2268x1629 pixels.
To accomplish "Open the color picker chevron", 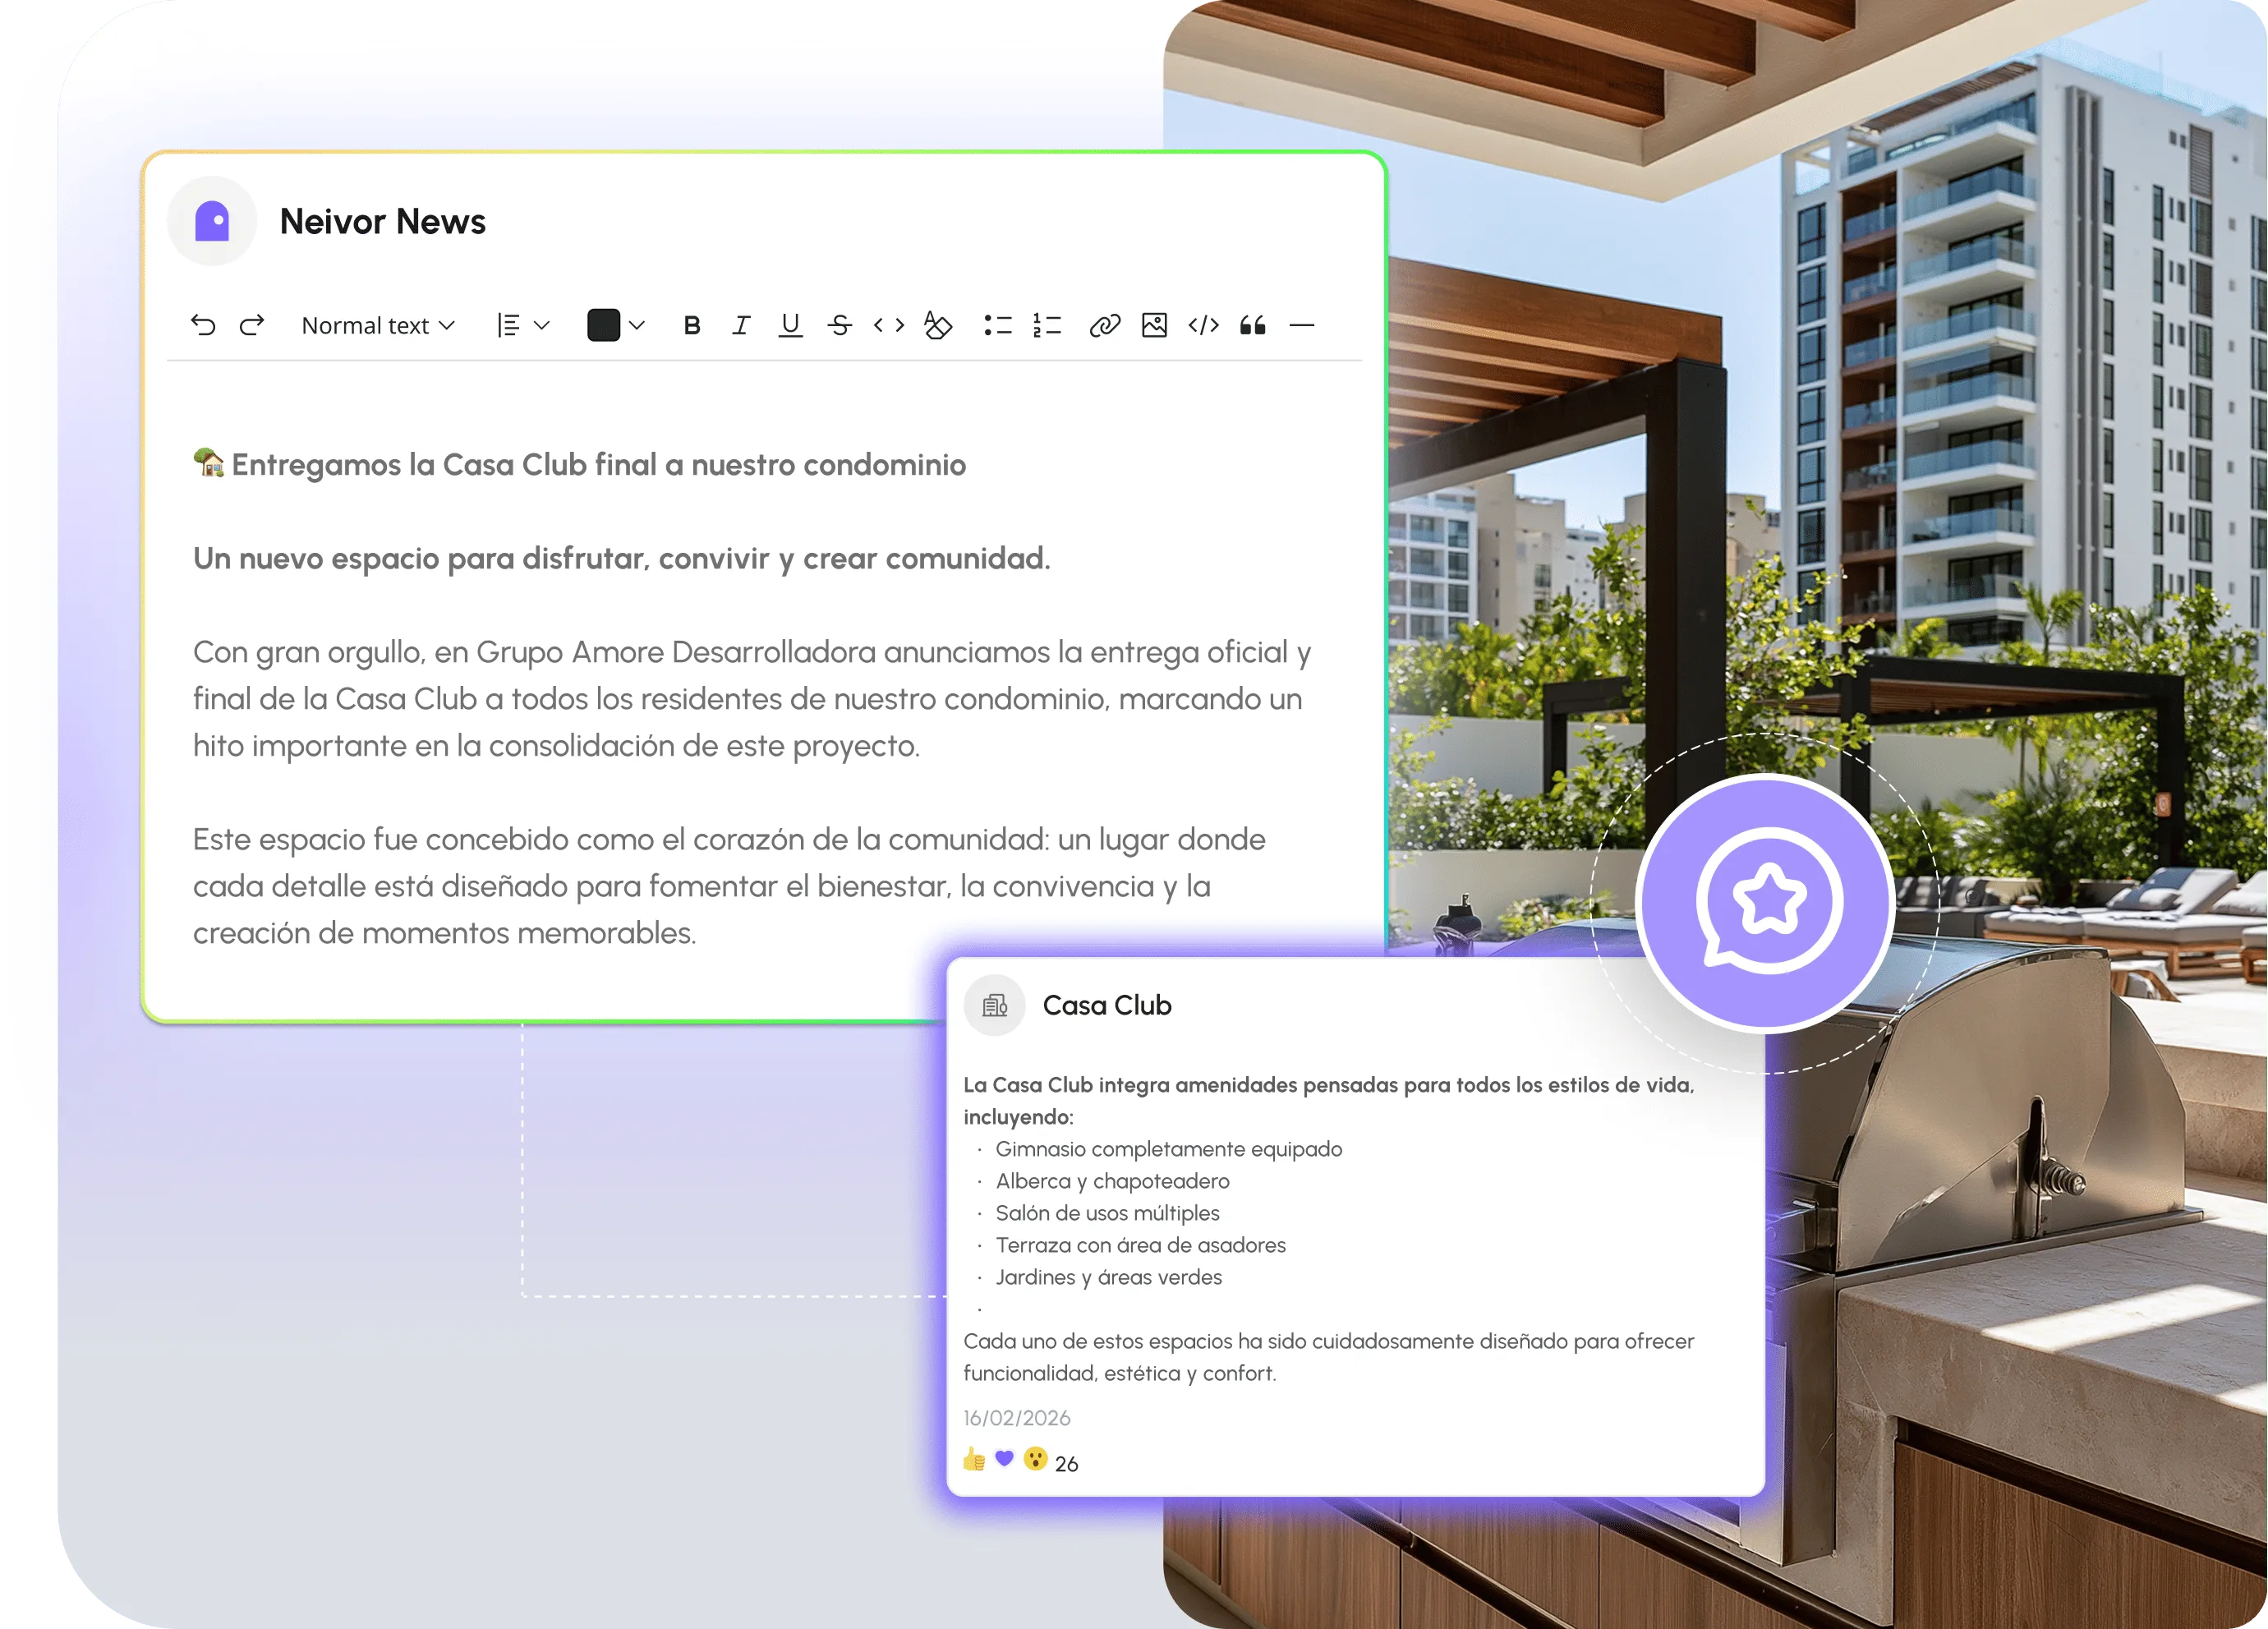I will [x=637, y=325].
